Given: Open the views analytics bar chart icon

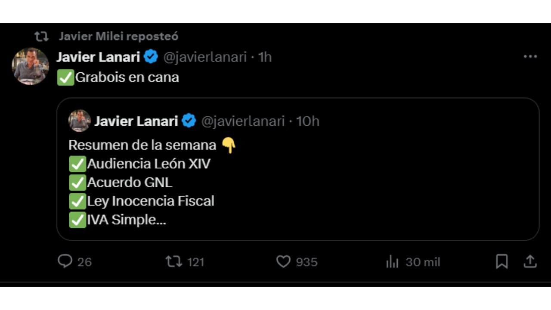Looking at the screenshot, I should (393, 262).
